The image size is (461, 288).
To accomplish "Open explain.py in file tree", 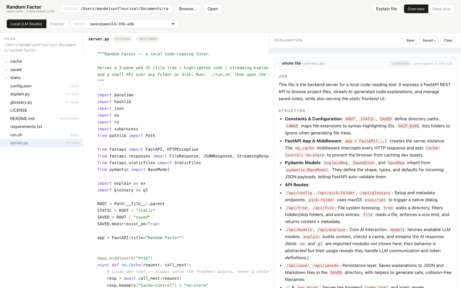I will pyautogui.click(x=41, y=94).
